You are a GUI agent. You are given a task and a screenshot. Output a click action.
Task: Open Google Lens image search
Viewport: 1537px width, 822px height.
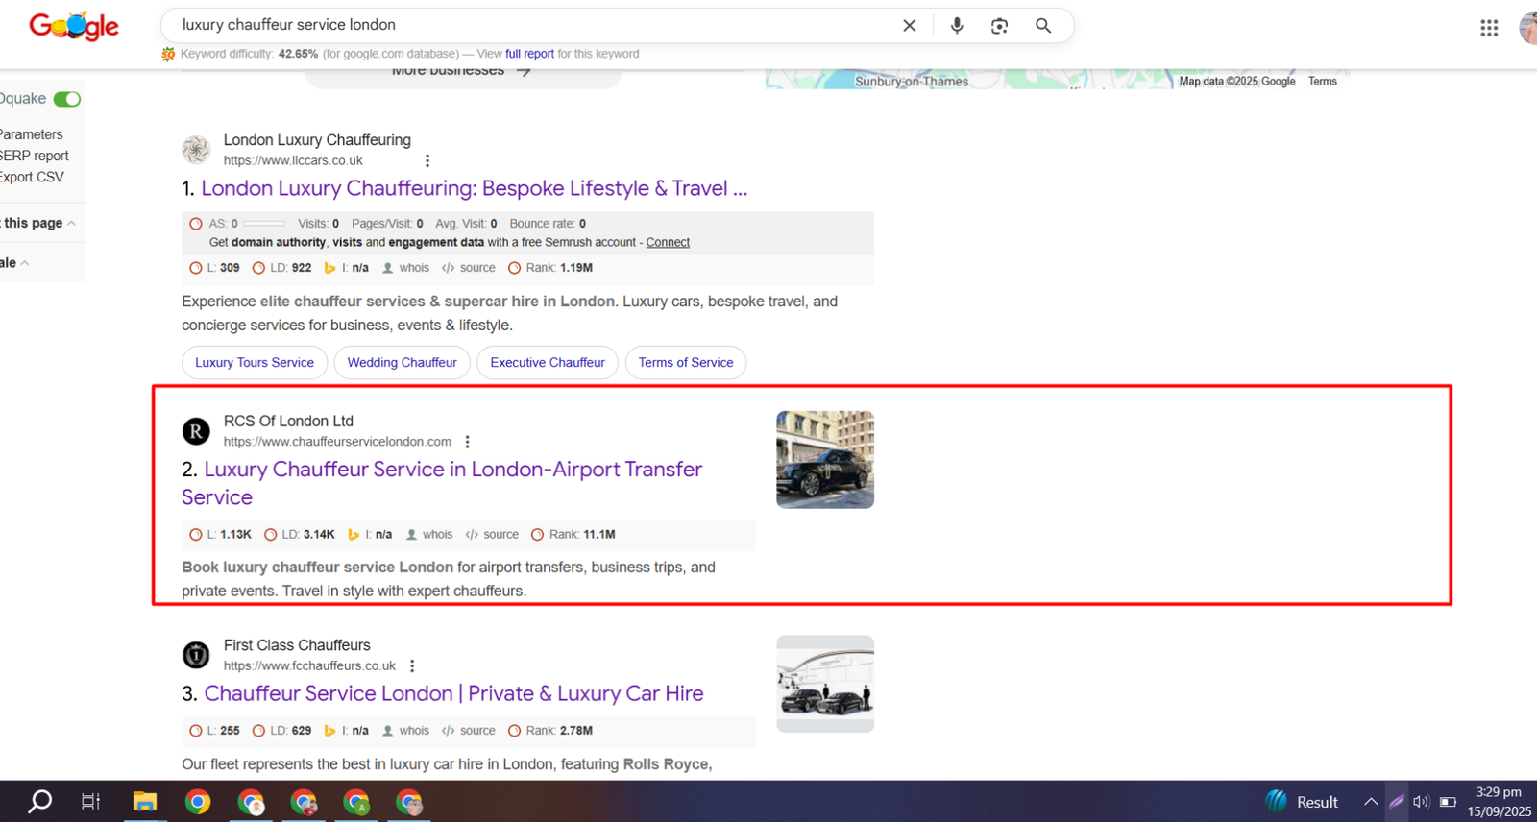999,26
